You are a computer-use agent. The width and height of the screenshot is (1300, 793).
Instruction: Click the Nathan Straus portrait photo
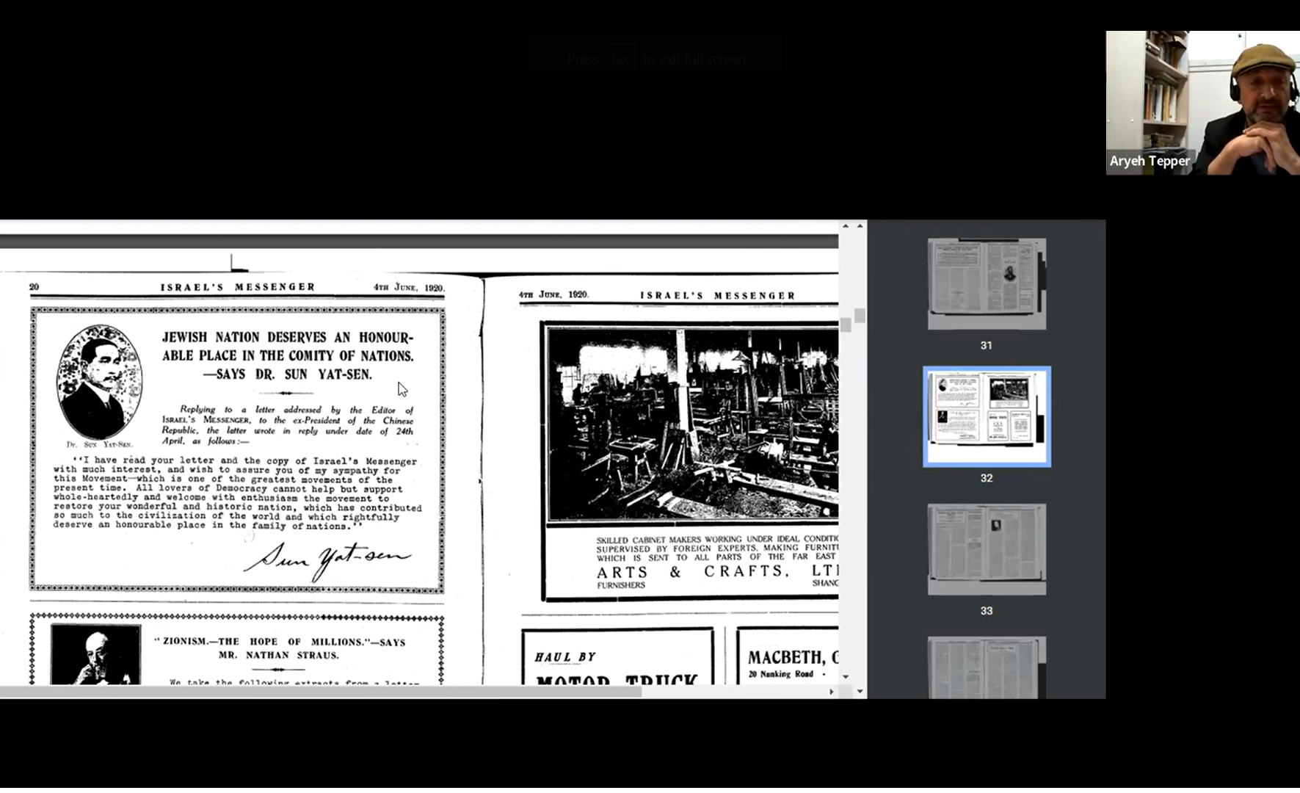point(95,655)
